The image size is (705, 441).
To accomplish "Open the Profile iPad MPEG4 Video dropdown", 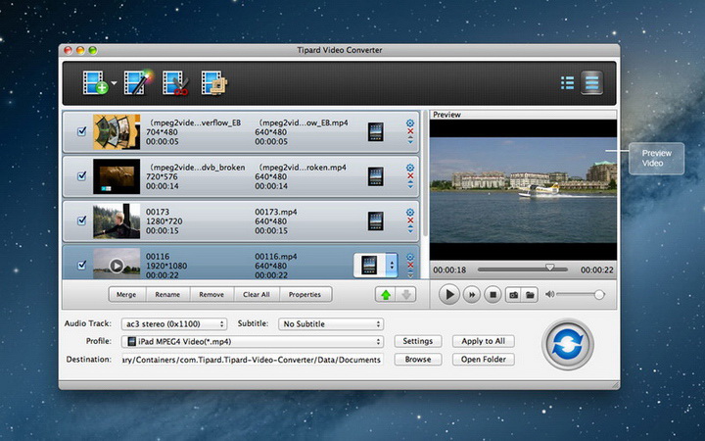I will [252, 341].
